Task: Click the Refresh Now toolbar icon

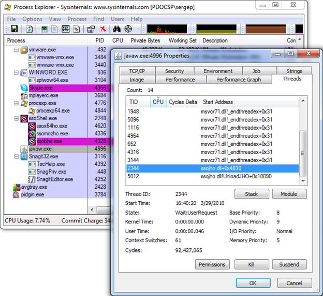Action: [x=30, y=29]
